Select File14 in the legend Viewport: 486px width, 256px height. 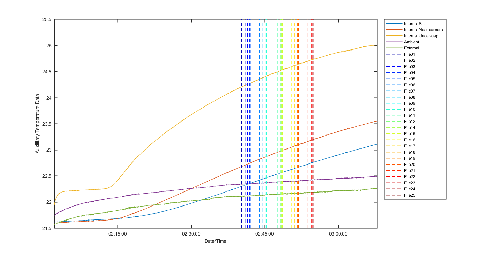tap(410, 128)
